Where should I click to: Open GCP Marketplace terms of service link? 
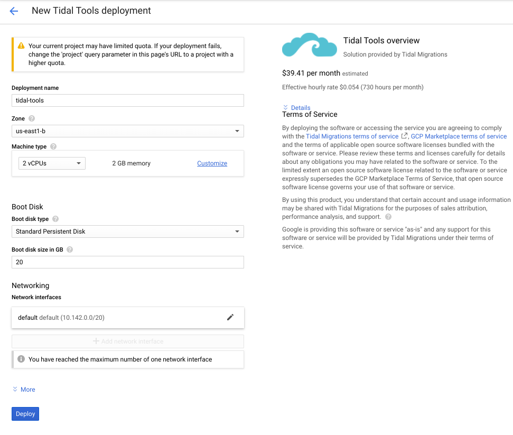[x=458, y=136]
